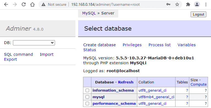Click tables count question mark for mysql
The width and height of the screenshot is (211, 108).
187,97
